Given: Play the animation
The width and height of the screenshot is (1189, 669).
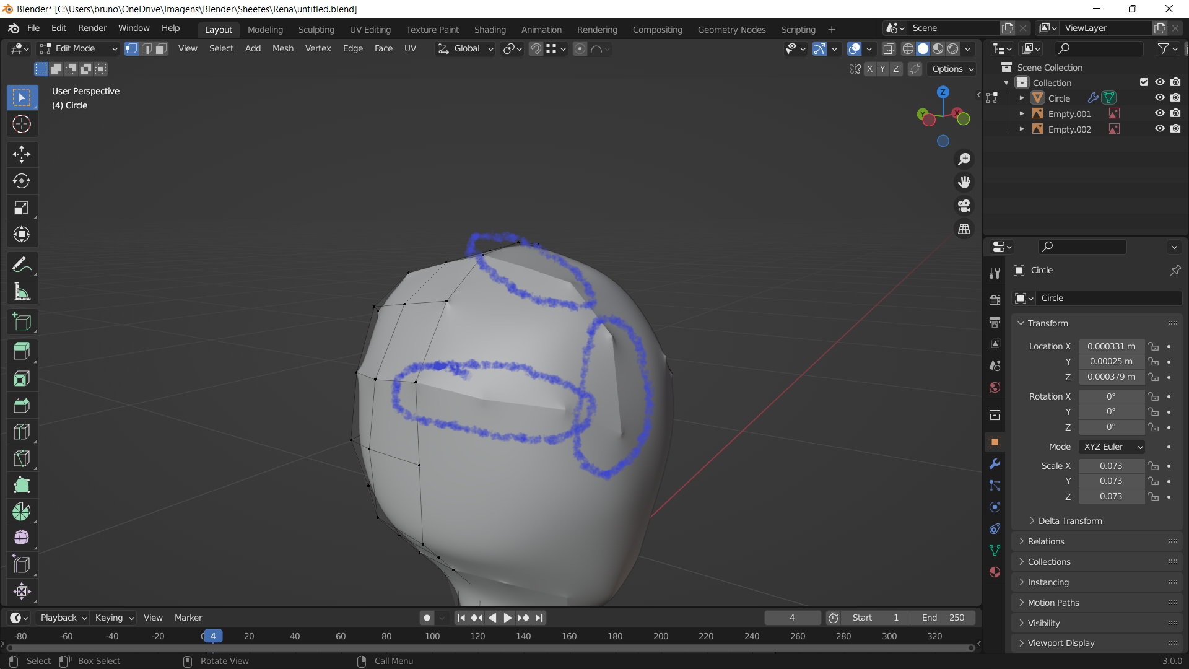Looking at the screenshot, I should tap(508, 618).
